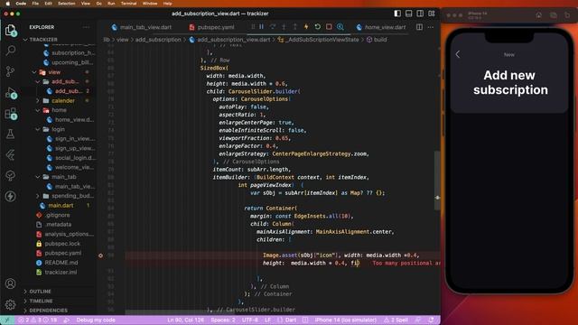Click Spaces: 2 indentation setting

[223, 320]
